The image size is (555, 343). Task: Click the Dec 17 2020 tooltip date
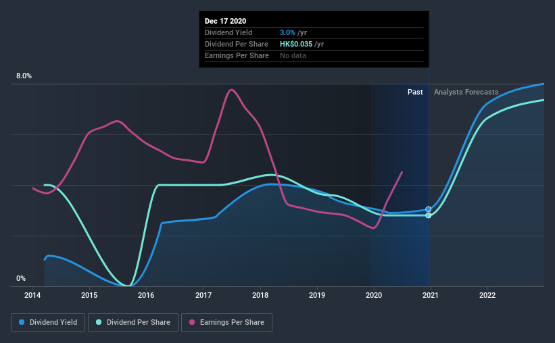(226, 21)
